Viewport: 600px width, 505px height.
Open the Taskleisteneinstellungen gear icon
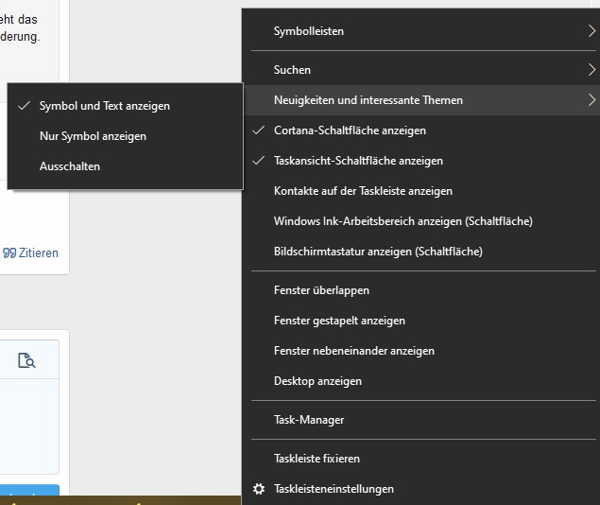click(x=260, y=489)
